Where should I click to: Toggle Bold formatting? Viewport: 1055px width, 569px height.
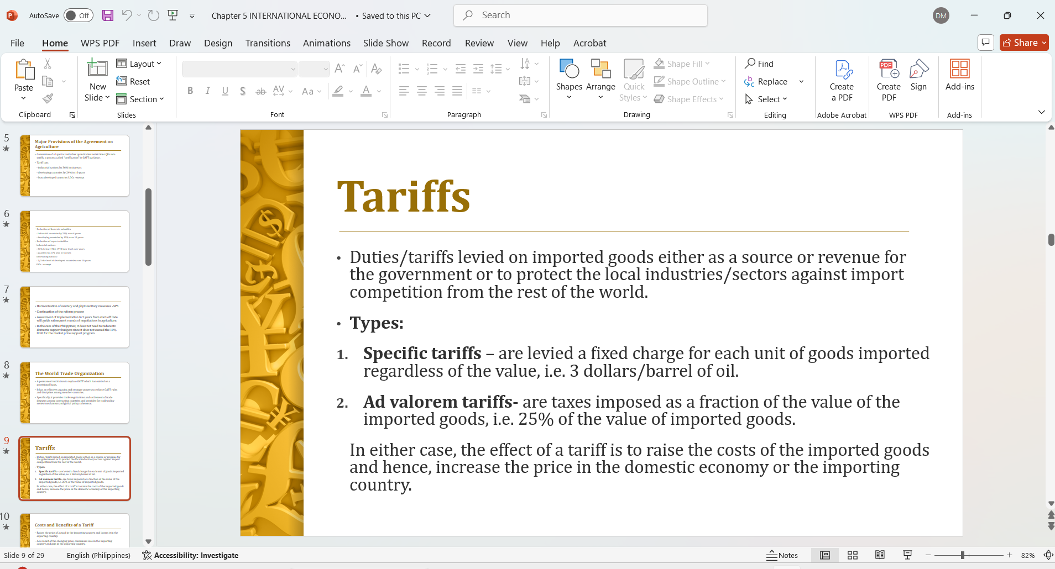tap(190, 91)
